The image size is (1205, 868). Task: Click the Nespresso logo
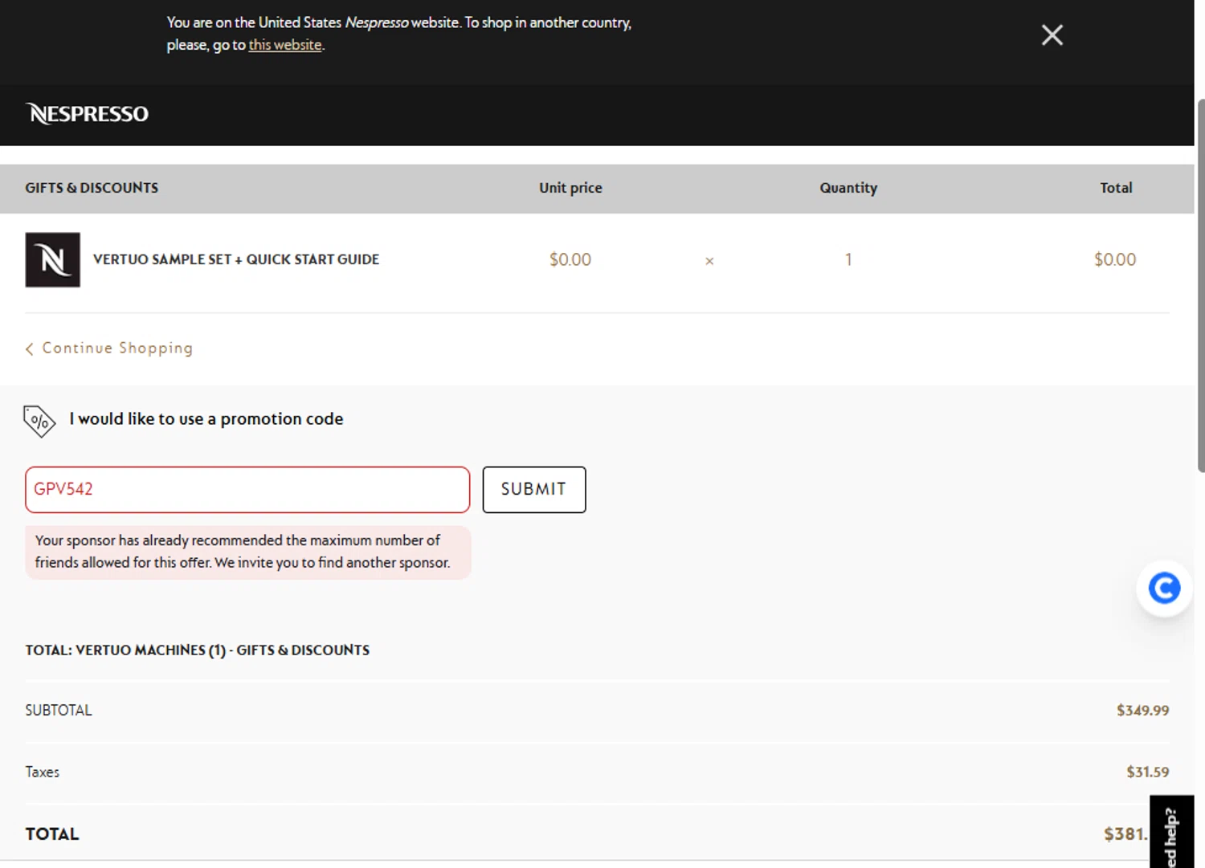(87, 114)
